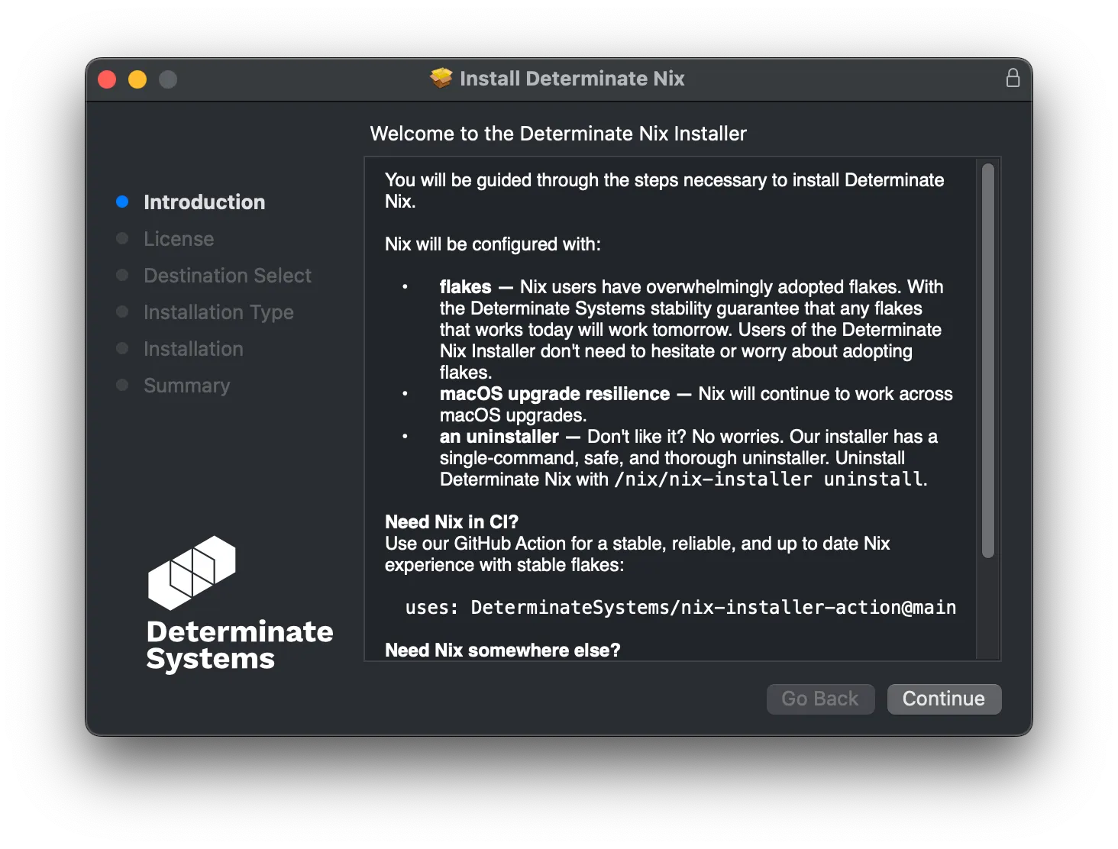The width and height of the screenshot is (1118, 849).
Task: Click the blue Introduction step indicator dot
Action: (122, 202)
